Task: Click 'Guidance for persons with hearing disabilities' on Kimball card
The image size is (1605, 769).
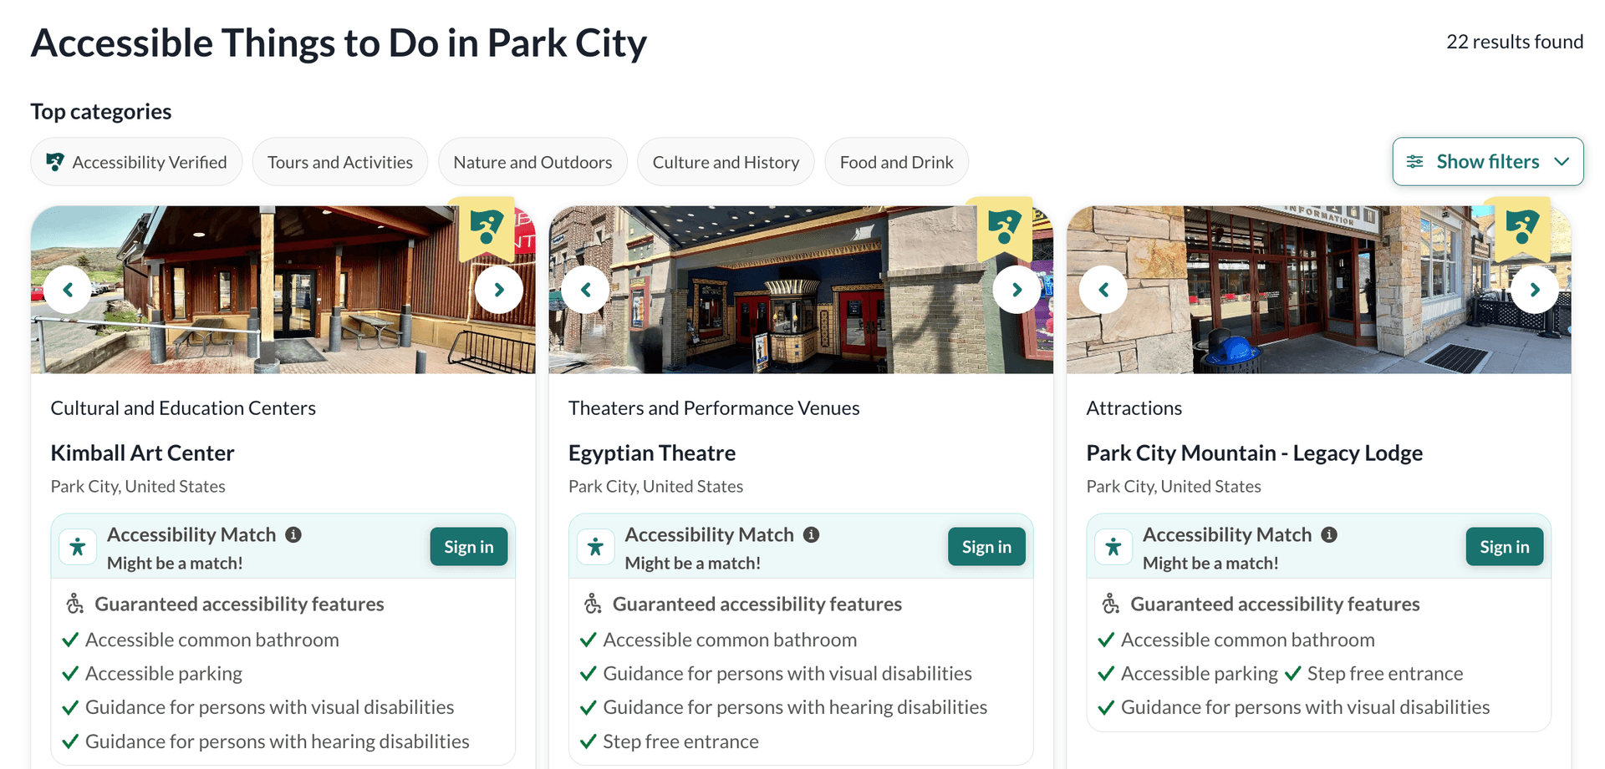Action: [278, 741]
